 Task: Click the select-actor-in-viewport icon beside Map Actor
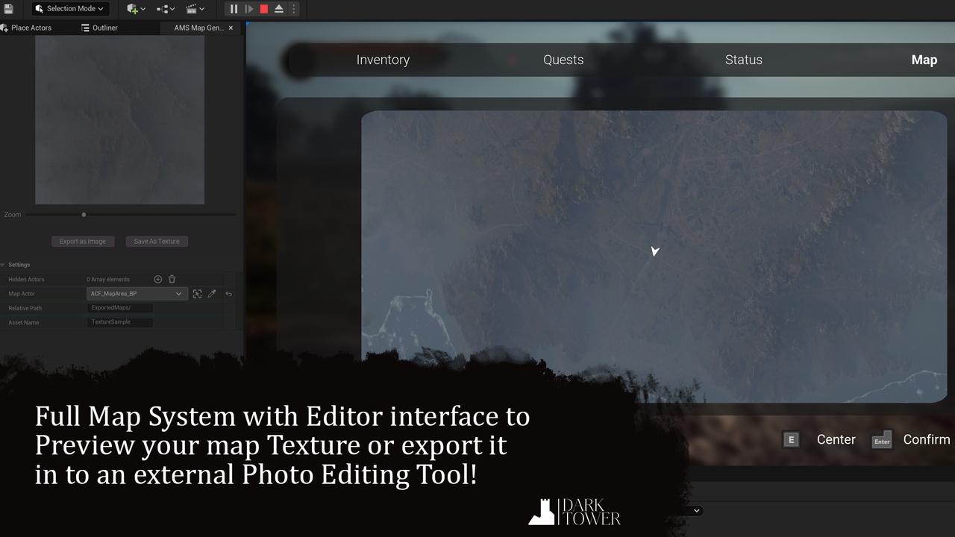tap(197, 294)
